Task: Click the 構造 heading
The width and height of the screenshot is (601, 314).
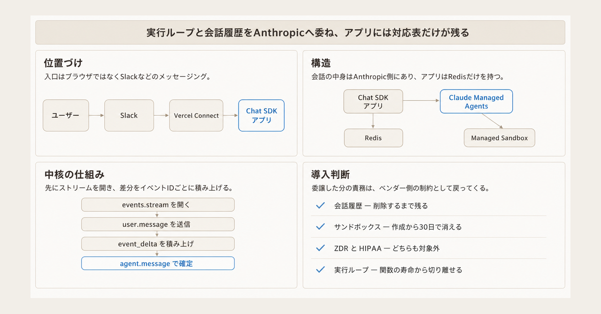Action: 321,63
